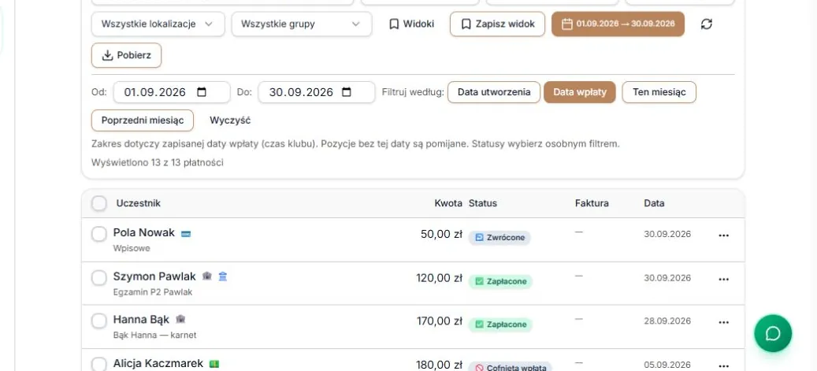817x371 pixels.
Task: Select the Pola Nowak payment row checkbox
Action: tap(99, 235)
